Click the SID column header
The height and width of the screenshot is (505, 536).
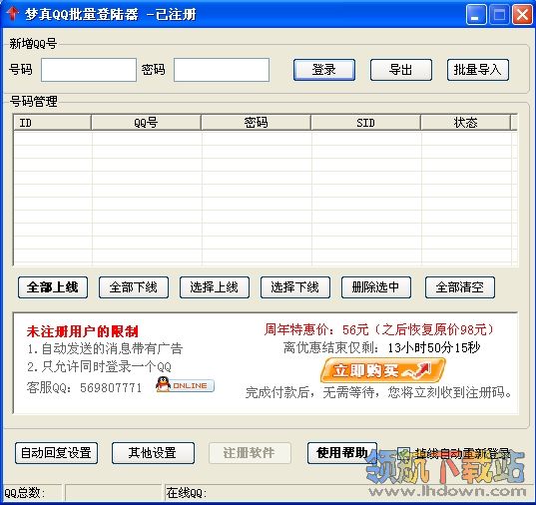click(x=365, y=123)
